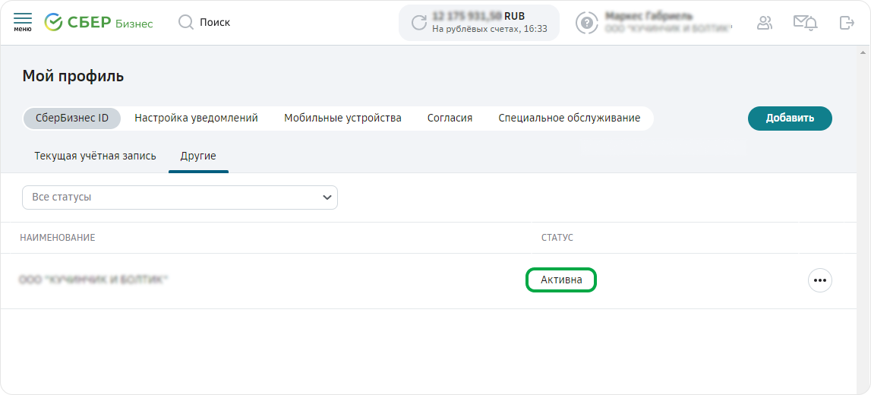Open the three-dot row actions menu

point(820,280)
